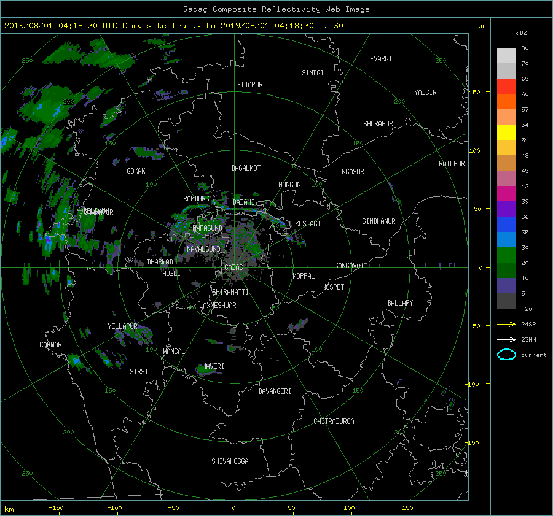Select the blue 36 dBZ color swatch

click(x=506, y=224)
